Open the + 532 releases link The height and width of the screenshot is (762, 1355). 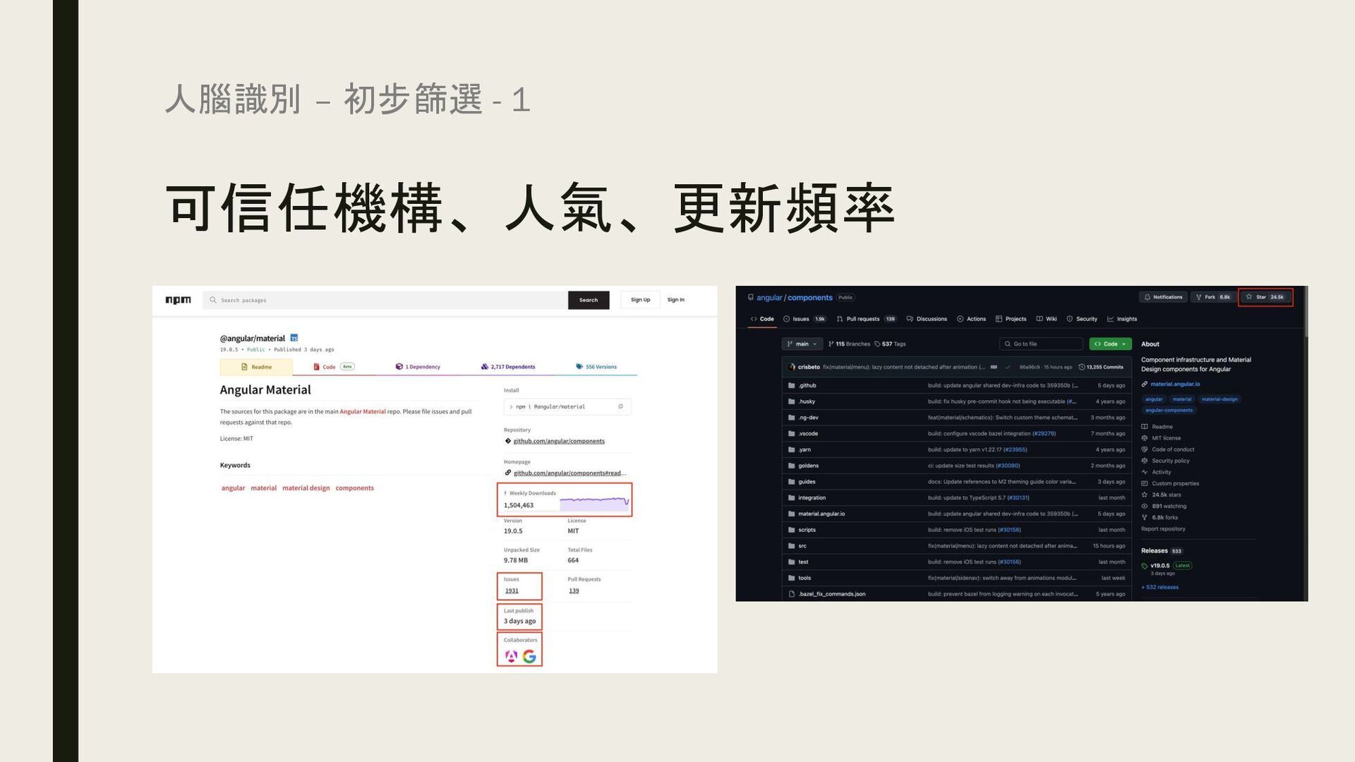[x=1160, y=587]
